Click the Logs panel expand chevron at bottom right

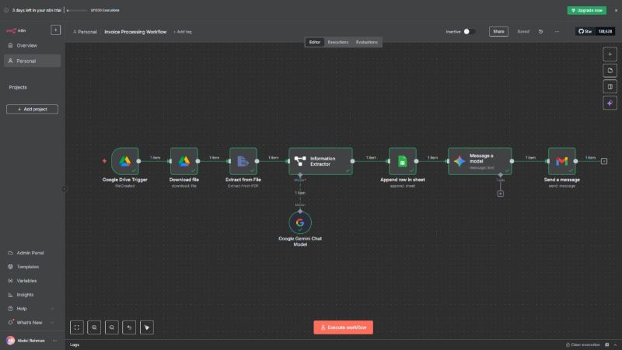pyautogui.click(x=615, y=345)
